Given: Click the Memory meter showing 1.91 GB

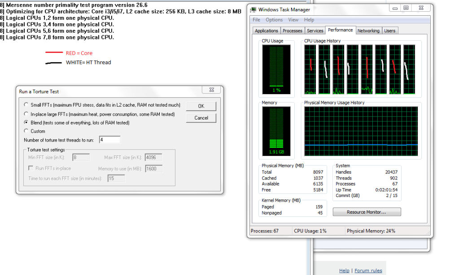Looking at the screenshot, I should pos(276,131).
